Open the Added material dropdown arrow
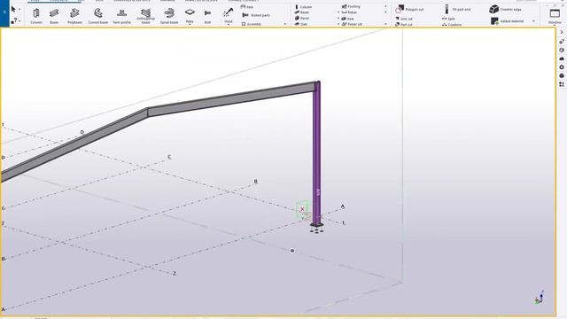This screenshot has height=319, width=567. click(533, 21)
